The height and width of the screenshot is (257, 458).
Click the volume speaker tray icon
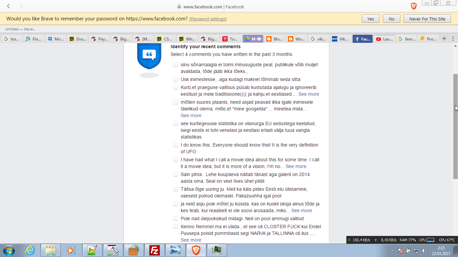pos(424,251)
